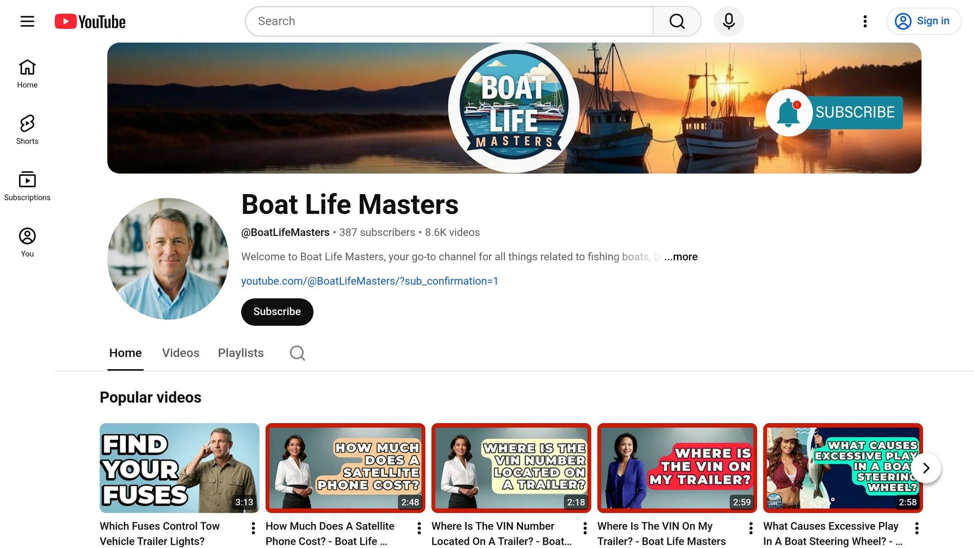Open Subscriptions from sidebar
Viewport: 974px width, 548px height.
click(x=27, y=186)
